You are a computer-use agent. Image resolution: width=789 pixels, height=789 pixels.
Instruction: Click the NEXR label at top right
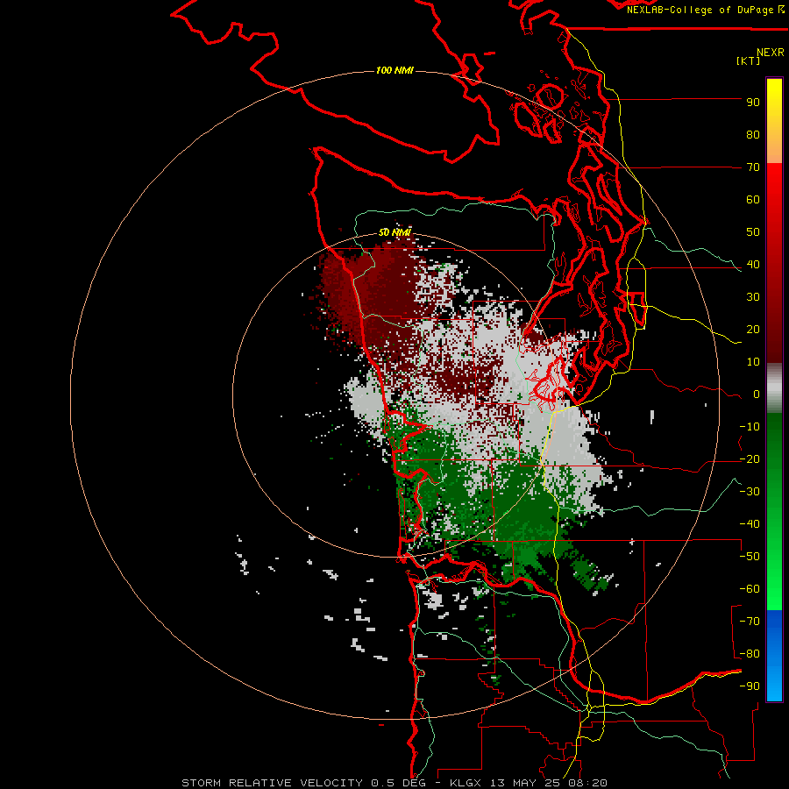click(x=771, y=53)
